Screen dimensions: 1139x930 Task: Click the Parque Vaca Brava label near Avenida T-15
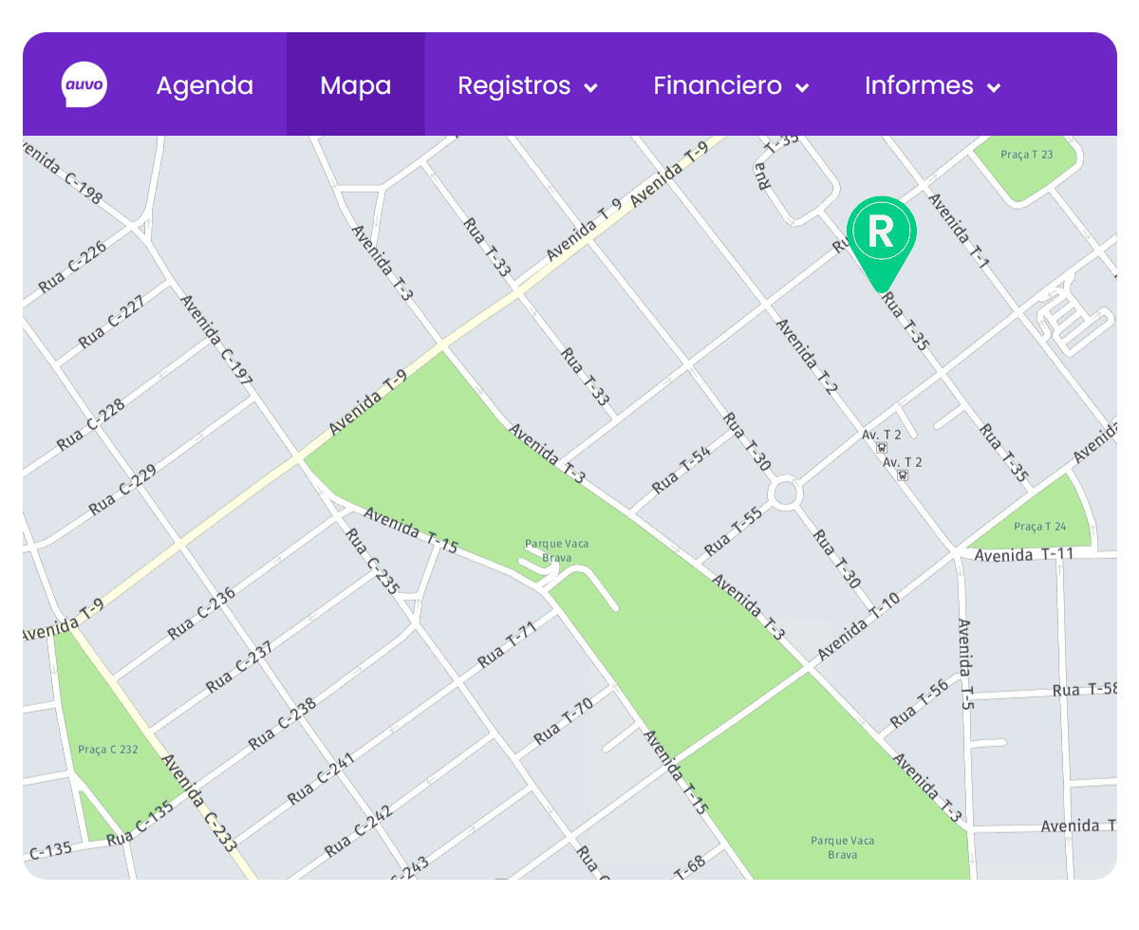pos(556,550)
